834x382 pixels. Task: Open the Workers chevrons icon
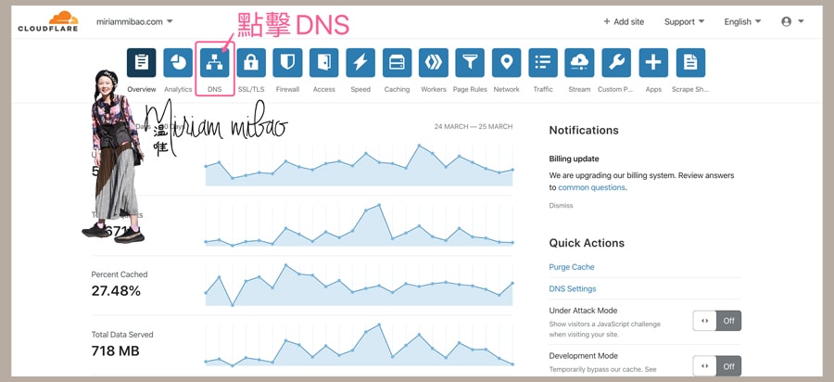click(x=434, y=63)
